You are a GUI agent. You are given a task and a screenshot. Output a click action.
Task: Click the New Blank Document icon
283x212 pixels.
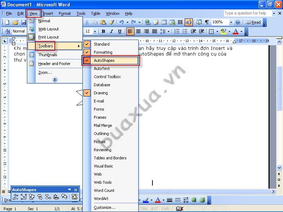(x=7, y=22)
